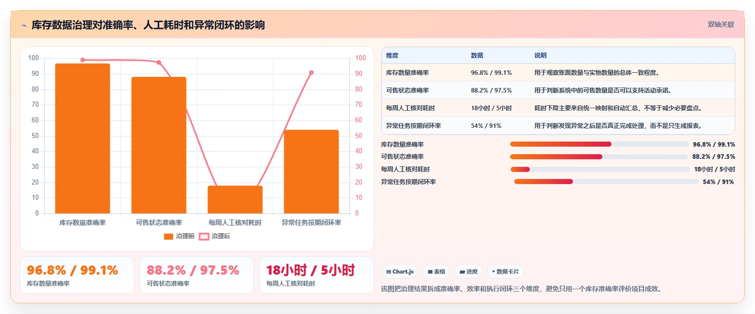The width and height of the screenshot is (755, 314).
Task: Click the table cell 每周人工核对耗时
Action: (x=410, y=108)
